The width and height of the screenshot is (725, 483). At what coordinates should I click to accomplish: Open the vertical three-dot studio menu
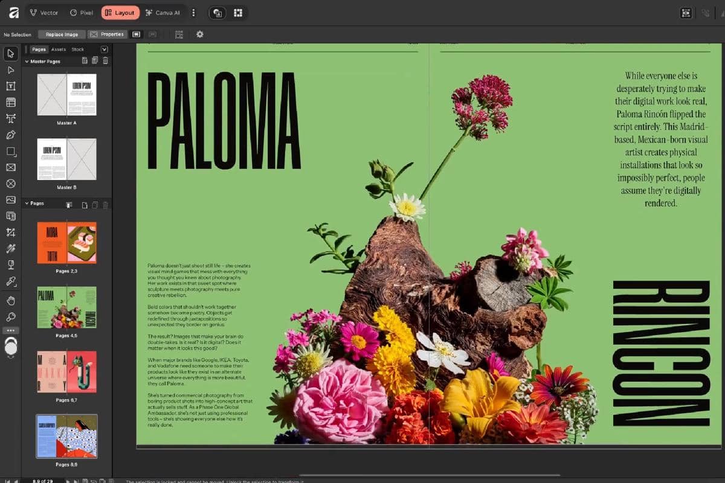(193, 13)
